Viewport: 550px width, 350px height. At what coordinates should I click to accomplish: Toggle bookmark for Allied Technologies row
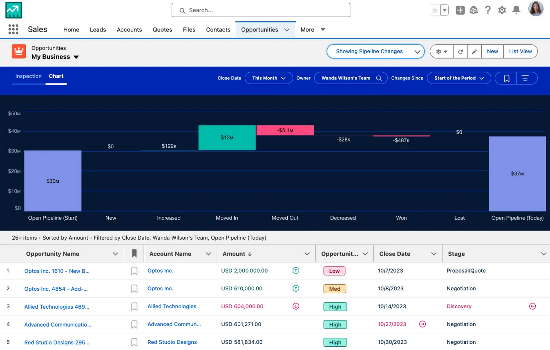(134, 307)
